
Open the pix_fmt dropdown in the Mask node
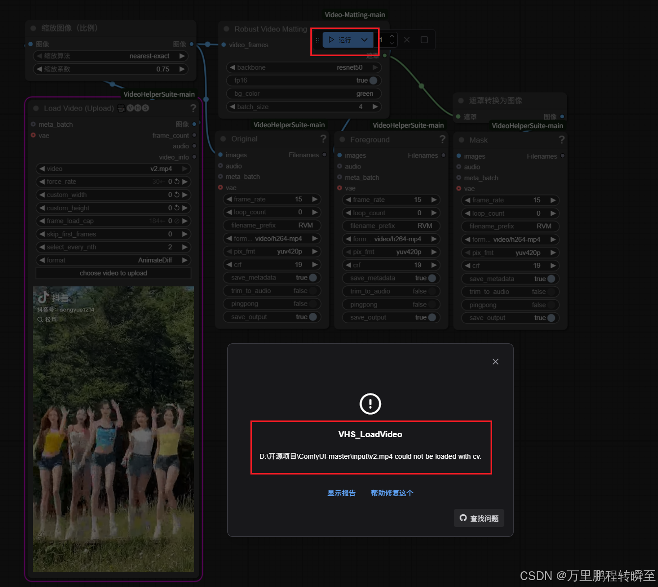pos(510,252)
